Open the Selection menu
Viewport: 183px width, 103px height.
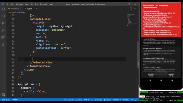(19, 4)
